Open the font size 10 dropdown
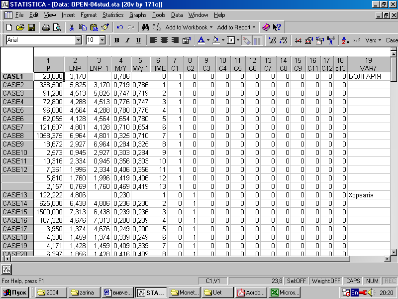398x299 pixels. [x=102, y=40]
